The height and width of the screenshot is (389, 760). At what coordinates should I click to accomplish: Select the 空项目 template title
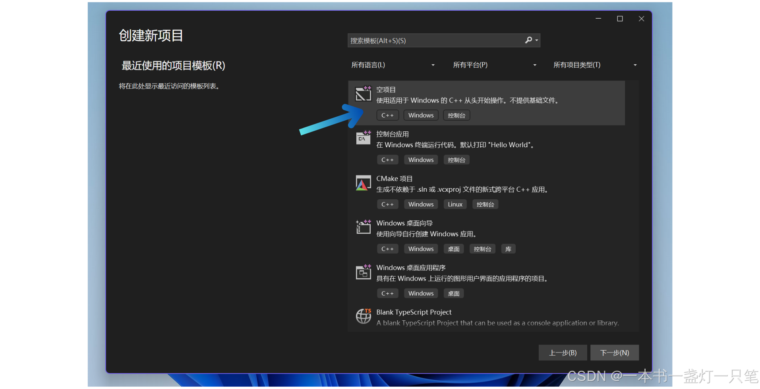click(x=386, y=90)
